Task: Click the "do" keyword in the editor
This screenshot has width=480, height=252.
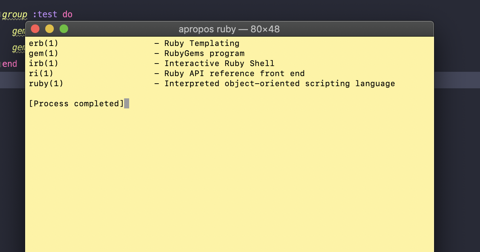Action: [x=67, y=14]
